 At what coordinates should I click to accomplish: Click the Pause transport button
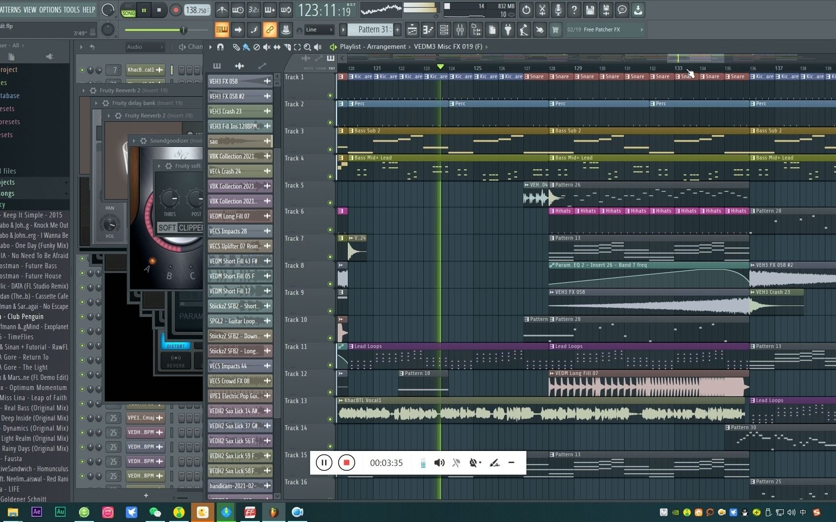144,10
